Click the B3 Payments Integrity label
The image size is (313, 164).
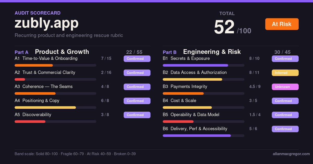click(185, 87)
